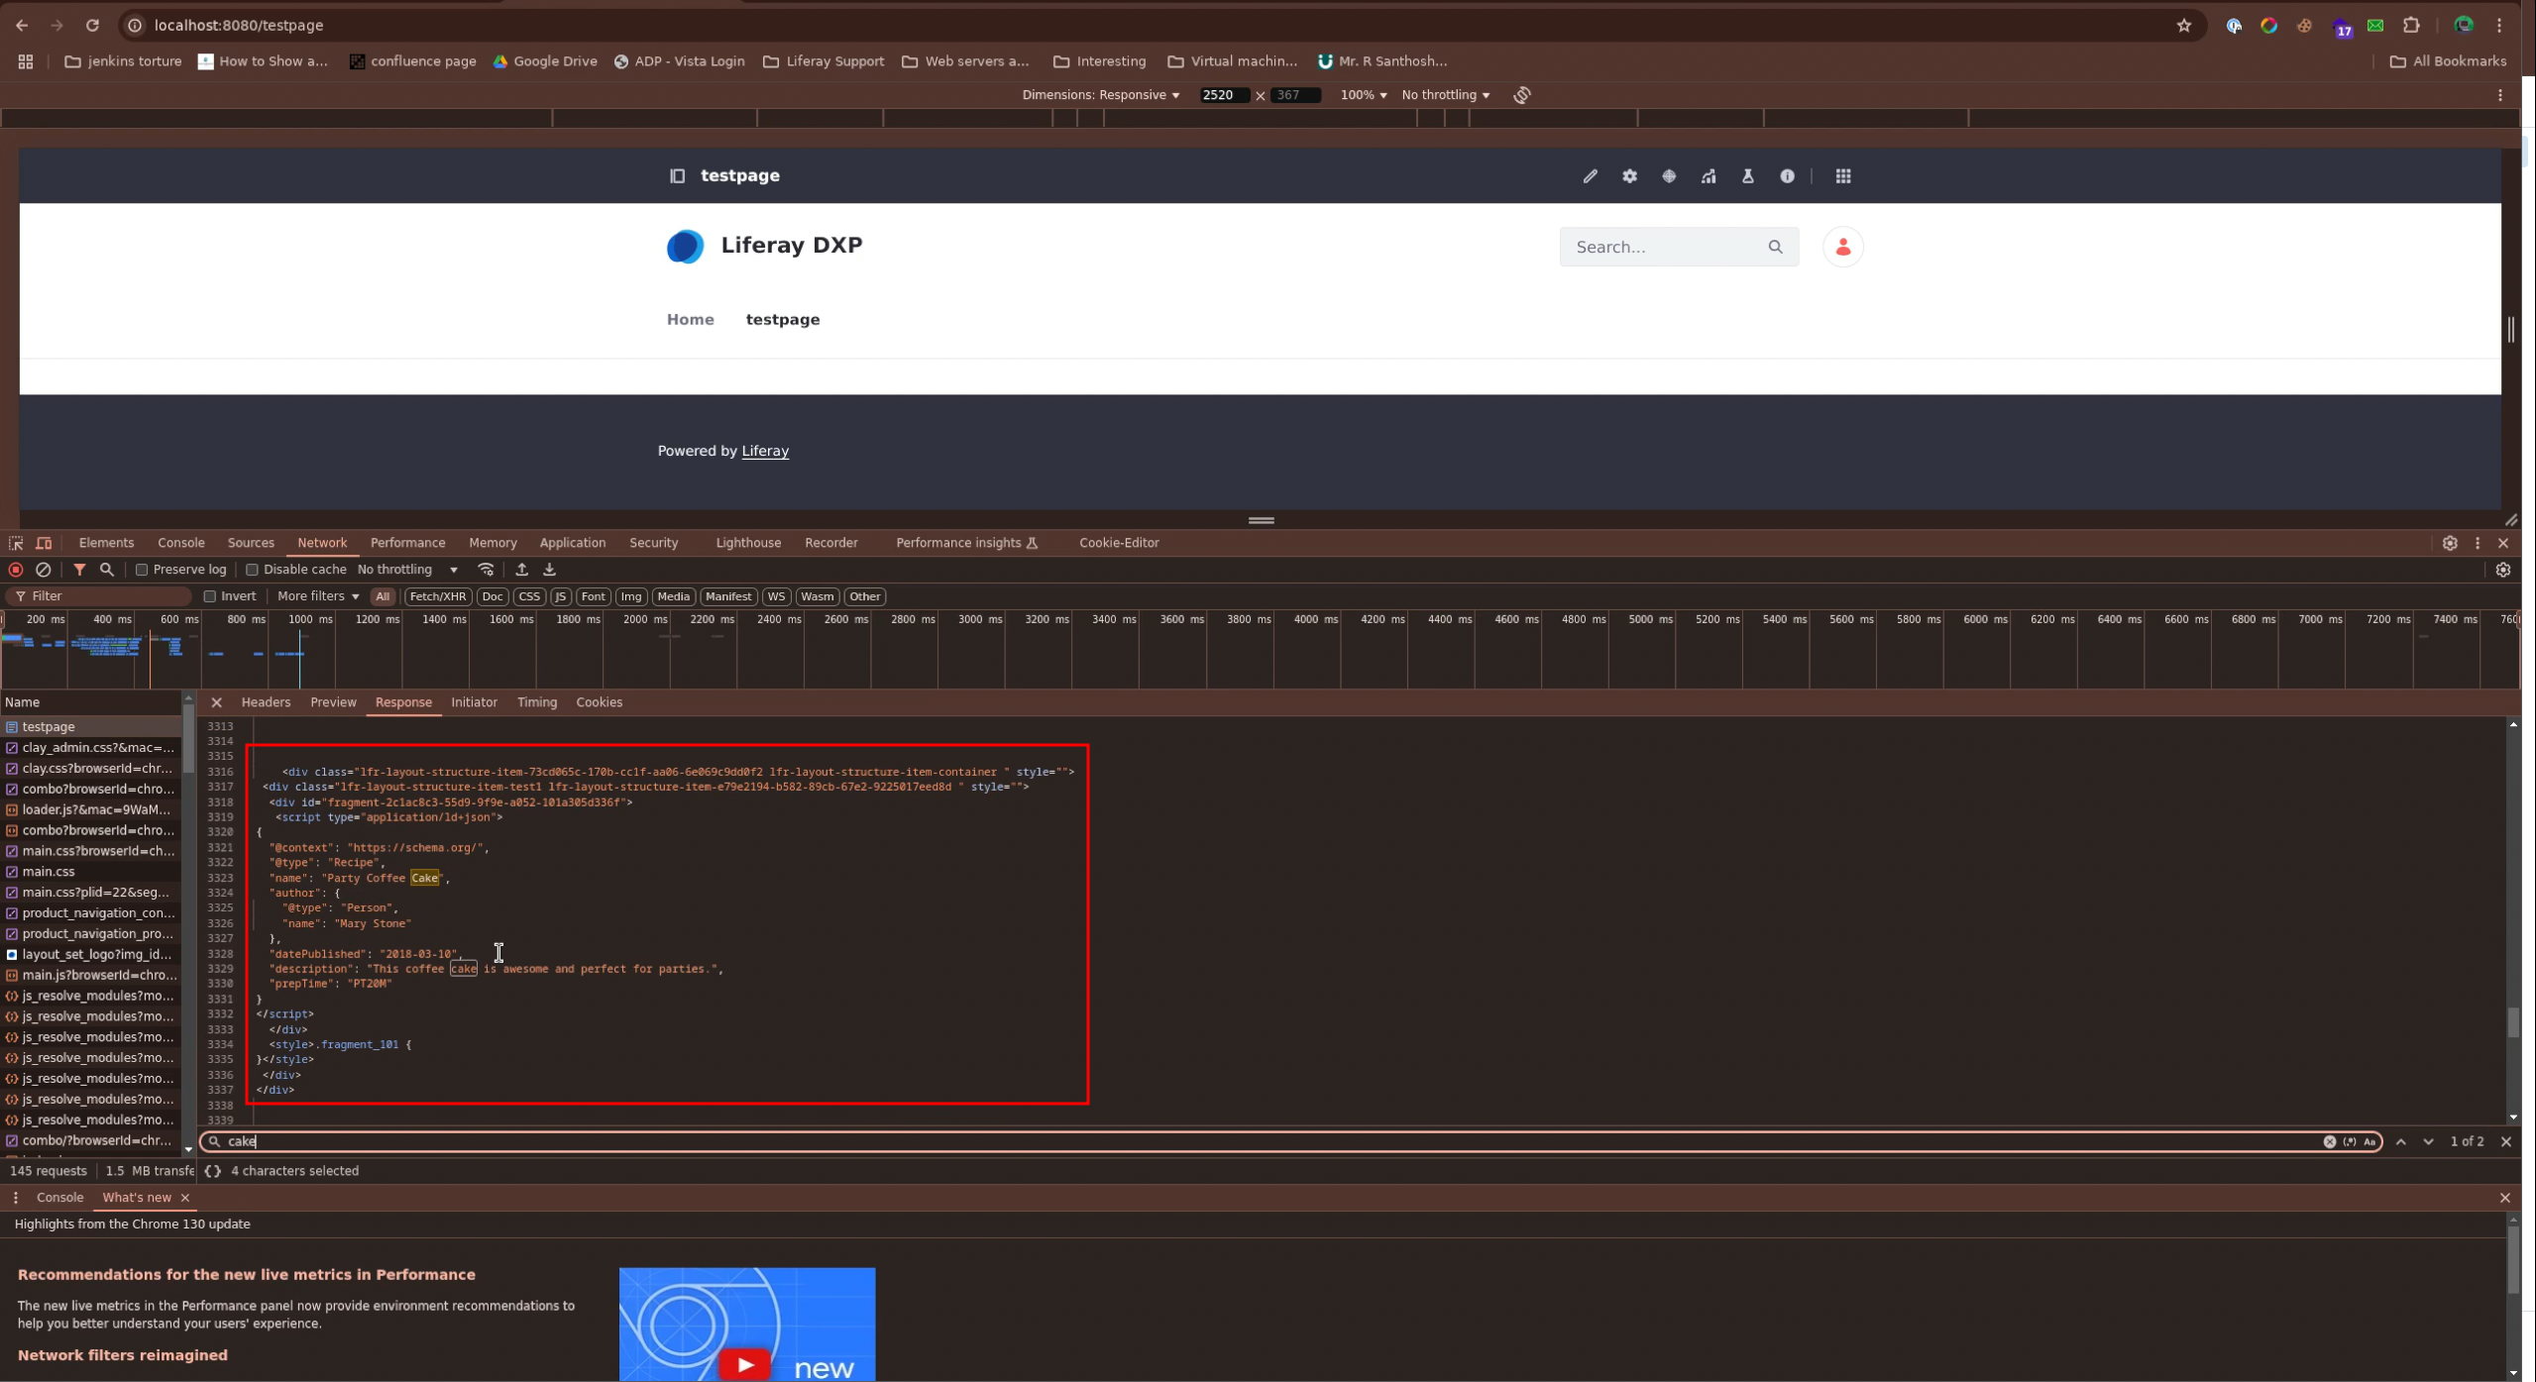Open DevTools customize three-dot menu
This screenshot has width=2536, height=1382.
coord(2477,543)
